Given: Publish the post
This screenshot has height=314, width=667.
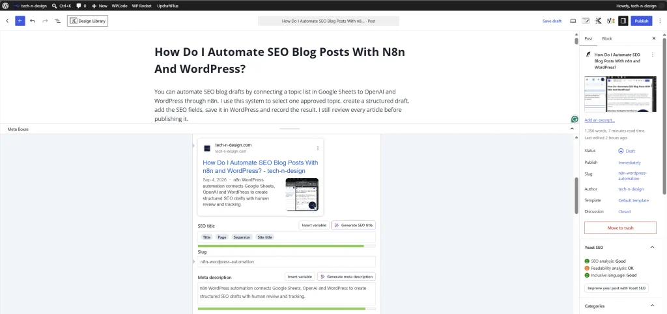Looking at the screenshot, I should [x=641, y=21].
